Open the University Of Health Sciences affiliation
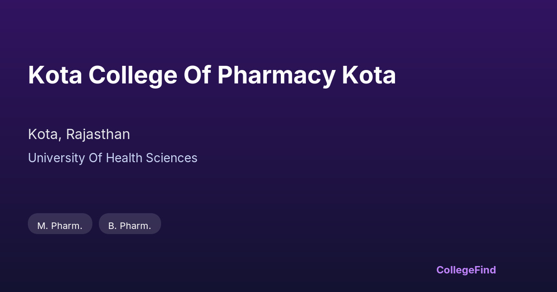The image size is (557, 292). (x=112, y=158)
